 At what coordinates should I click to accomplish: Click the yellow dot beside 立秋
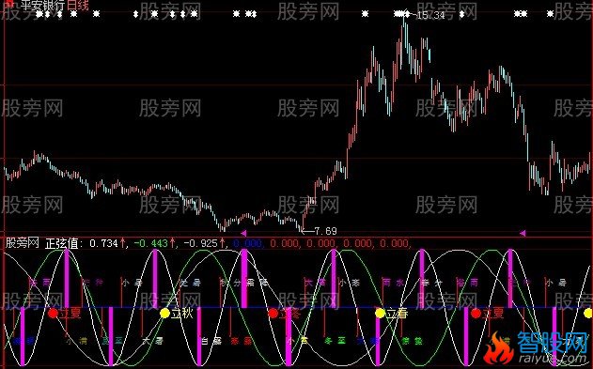coord(164,313)
